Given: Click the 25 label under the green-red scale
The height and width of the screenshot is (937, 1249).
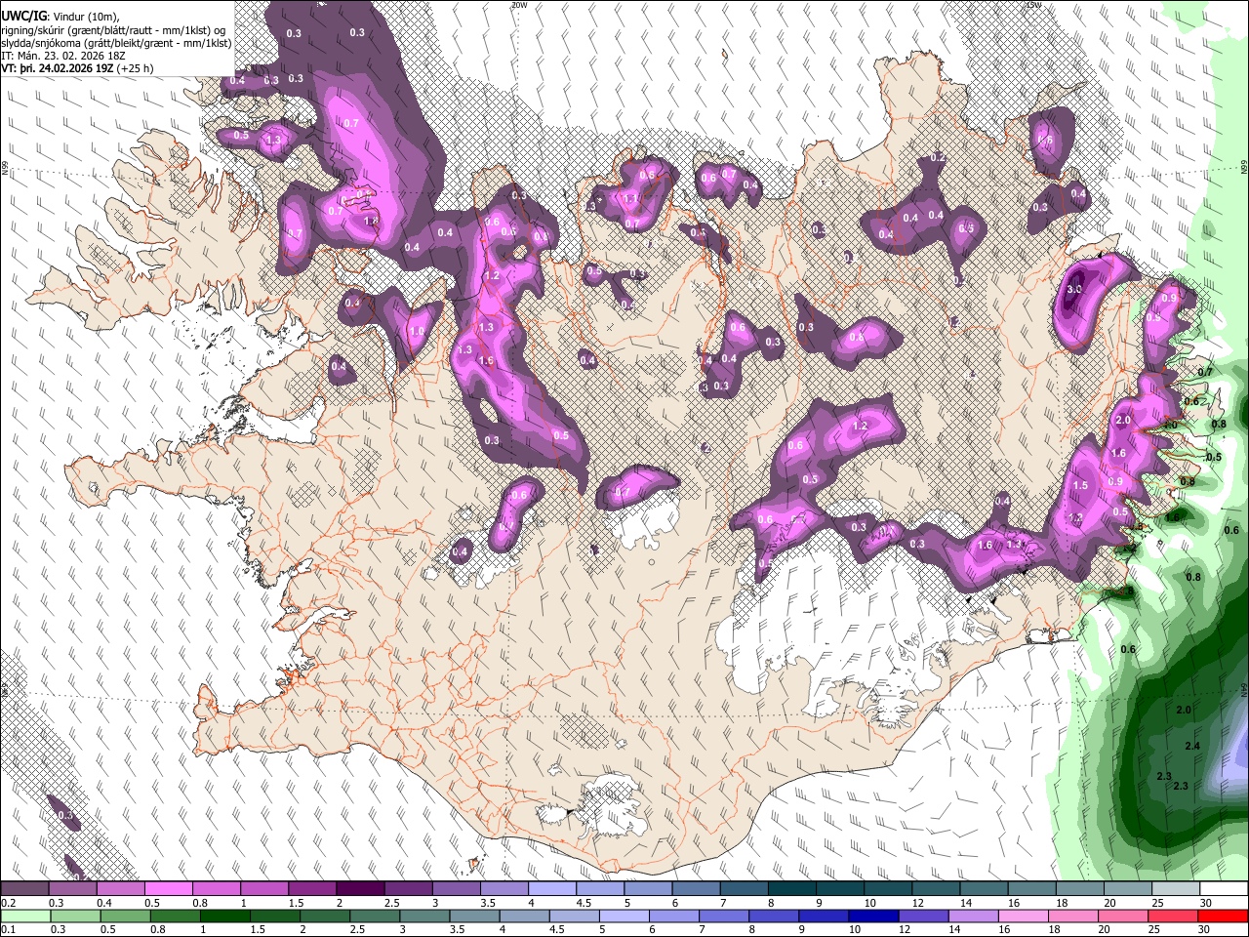Looking at the screenshot, I should pyautogui.click(x=1156, y=929).
